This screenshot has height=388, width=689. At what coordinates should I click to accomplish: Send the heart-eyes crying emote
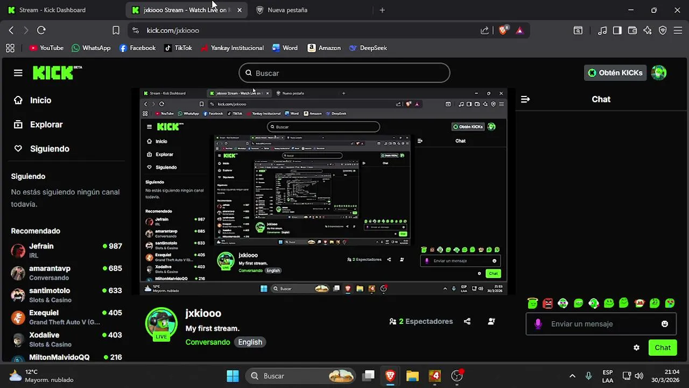point(670,303)
